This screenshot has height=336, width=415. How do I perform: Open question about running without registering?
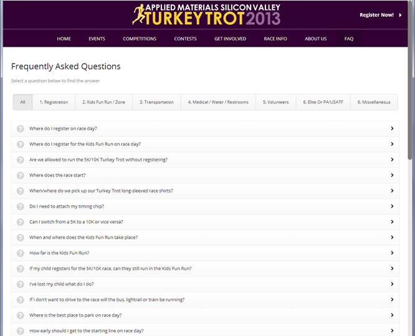click(x=98, y=160)
